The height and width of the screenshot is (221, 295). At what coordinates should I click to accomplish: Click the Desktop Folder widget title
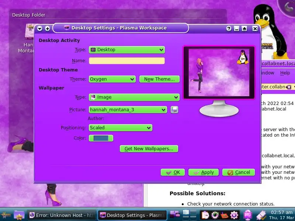click(x=29, y=15)
